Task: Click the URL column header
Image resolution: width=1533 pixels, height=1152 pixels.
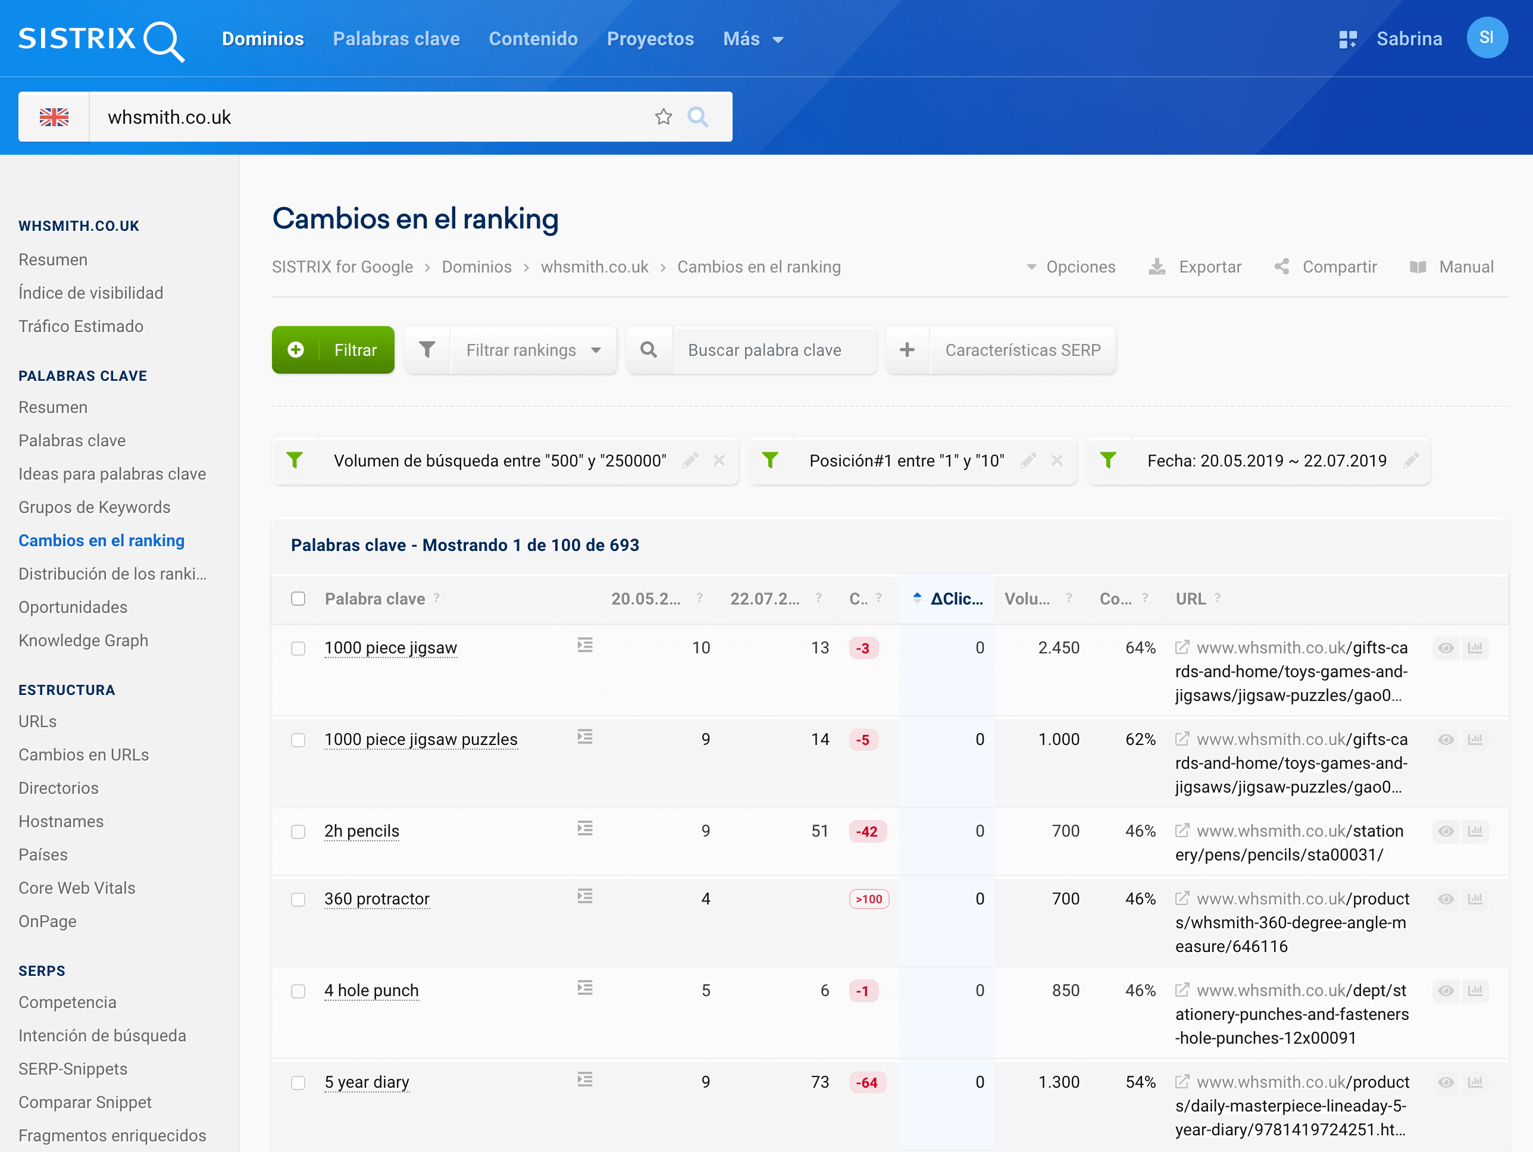Action: click(x=1191, y=599)
